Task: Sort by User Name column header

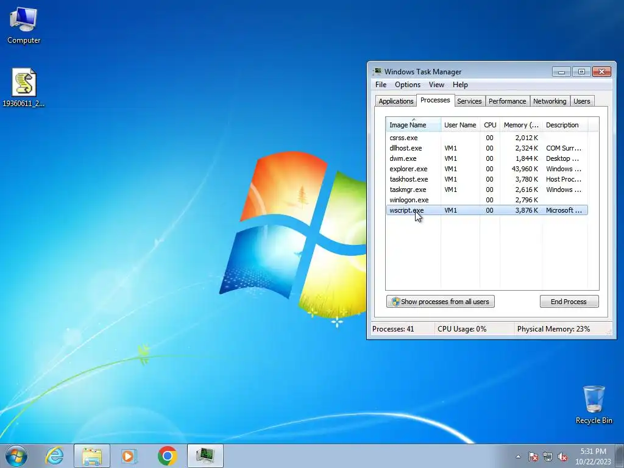Action: [x=461, y=124]
